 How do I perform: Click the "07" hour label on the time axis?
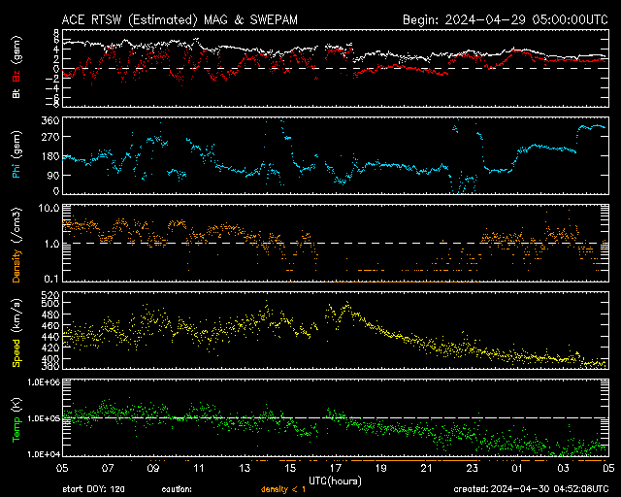108,469
